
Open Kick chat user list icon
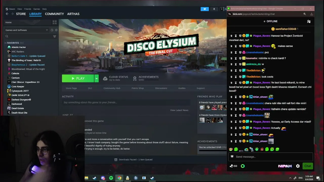[309, 21]
